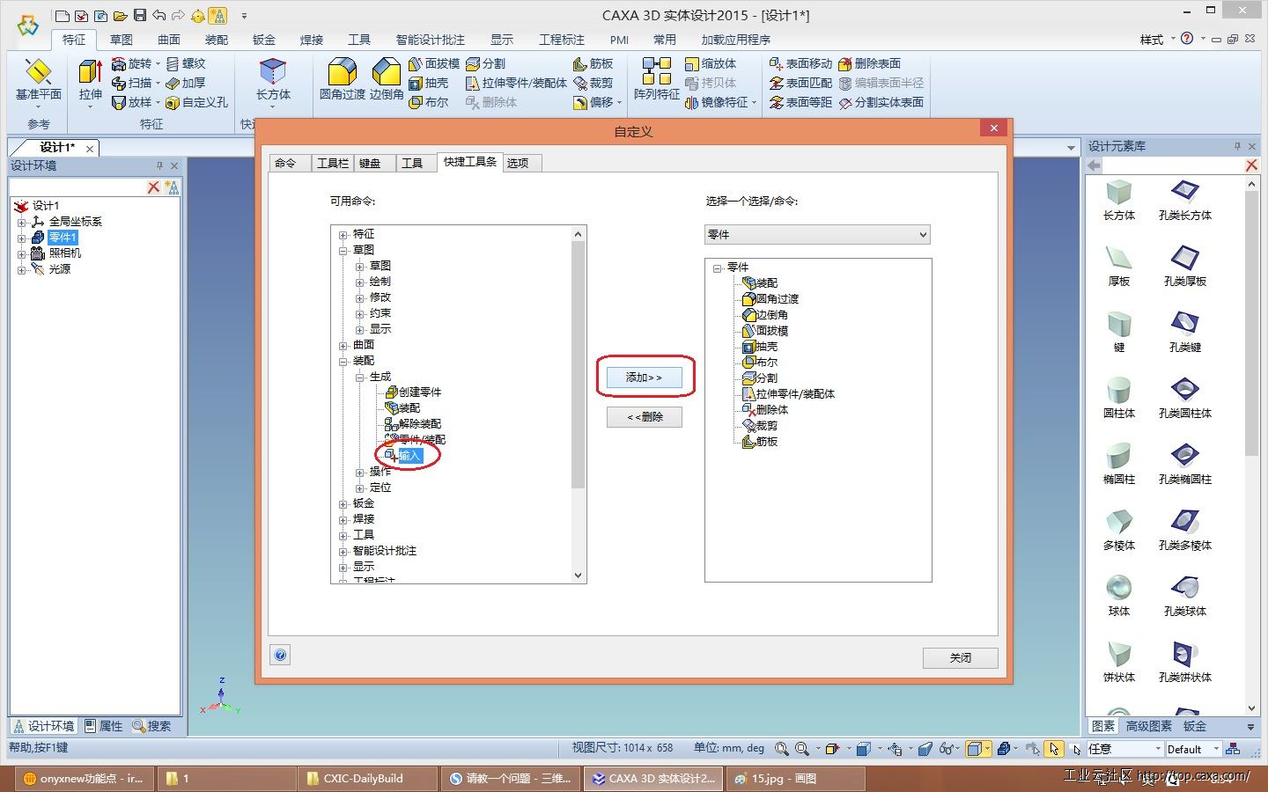The image size is (1268, 792).
Task: Open the 钣金 ribbon tab
Action: [264, 40]
